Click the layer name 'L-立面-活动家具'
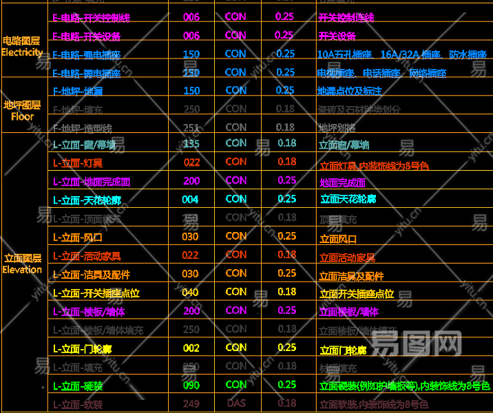This screenshot has height=413, width=493. [x=87, y=256]
